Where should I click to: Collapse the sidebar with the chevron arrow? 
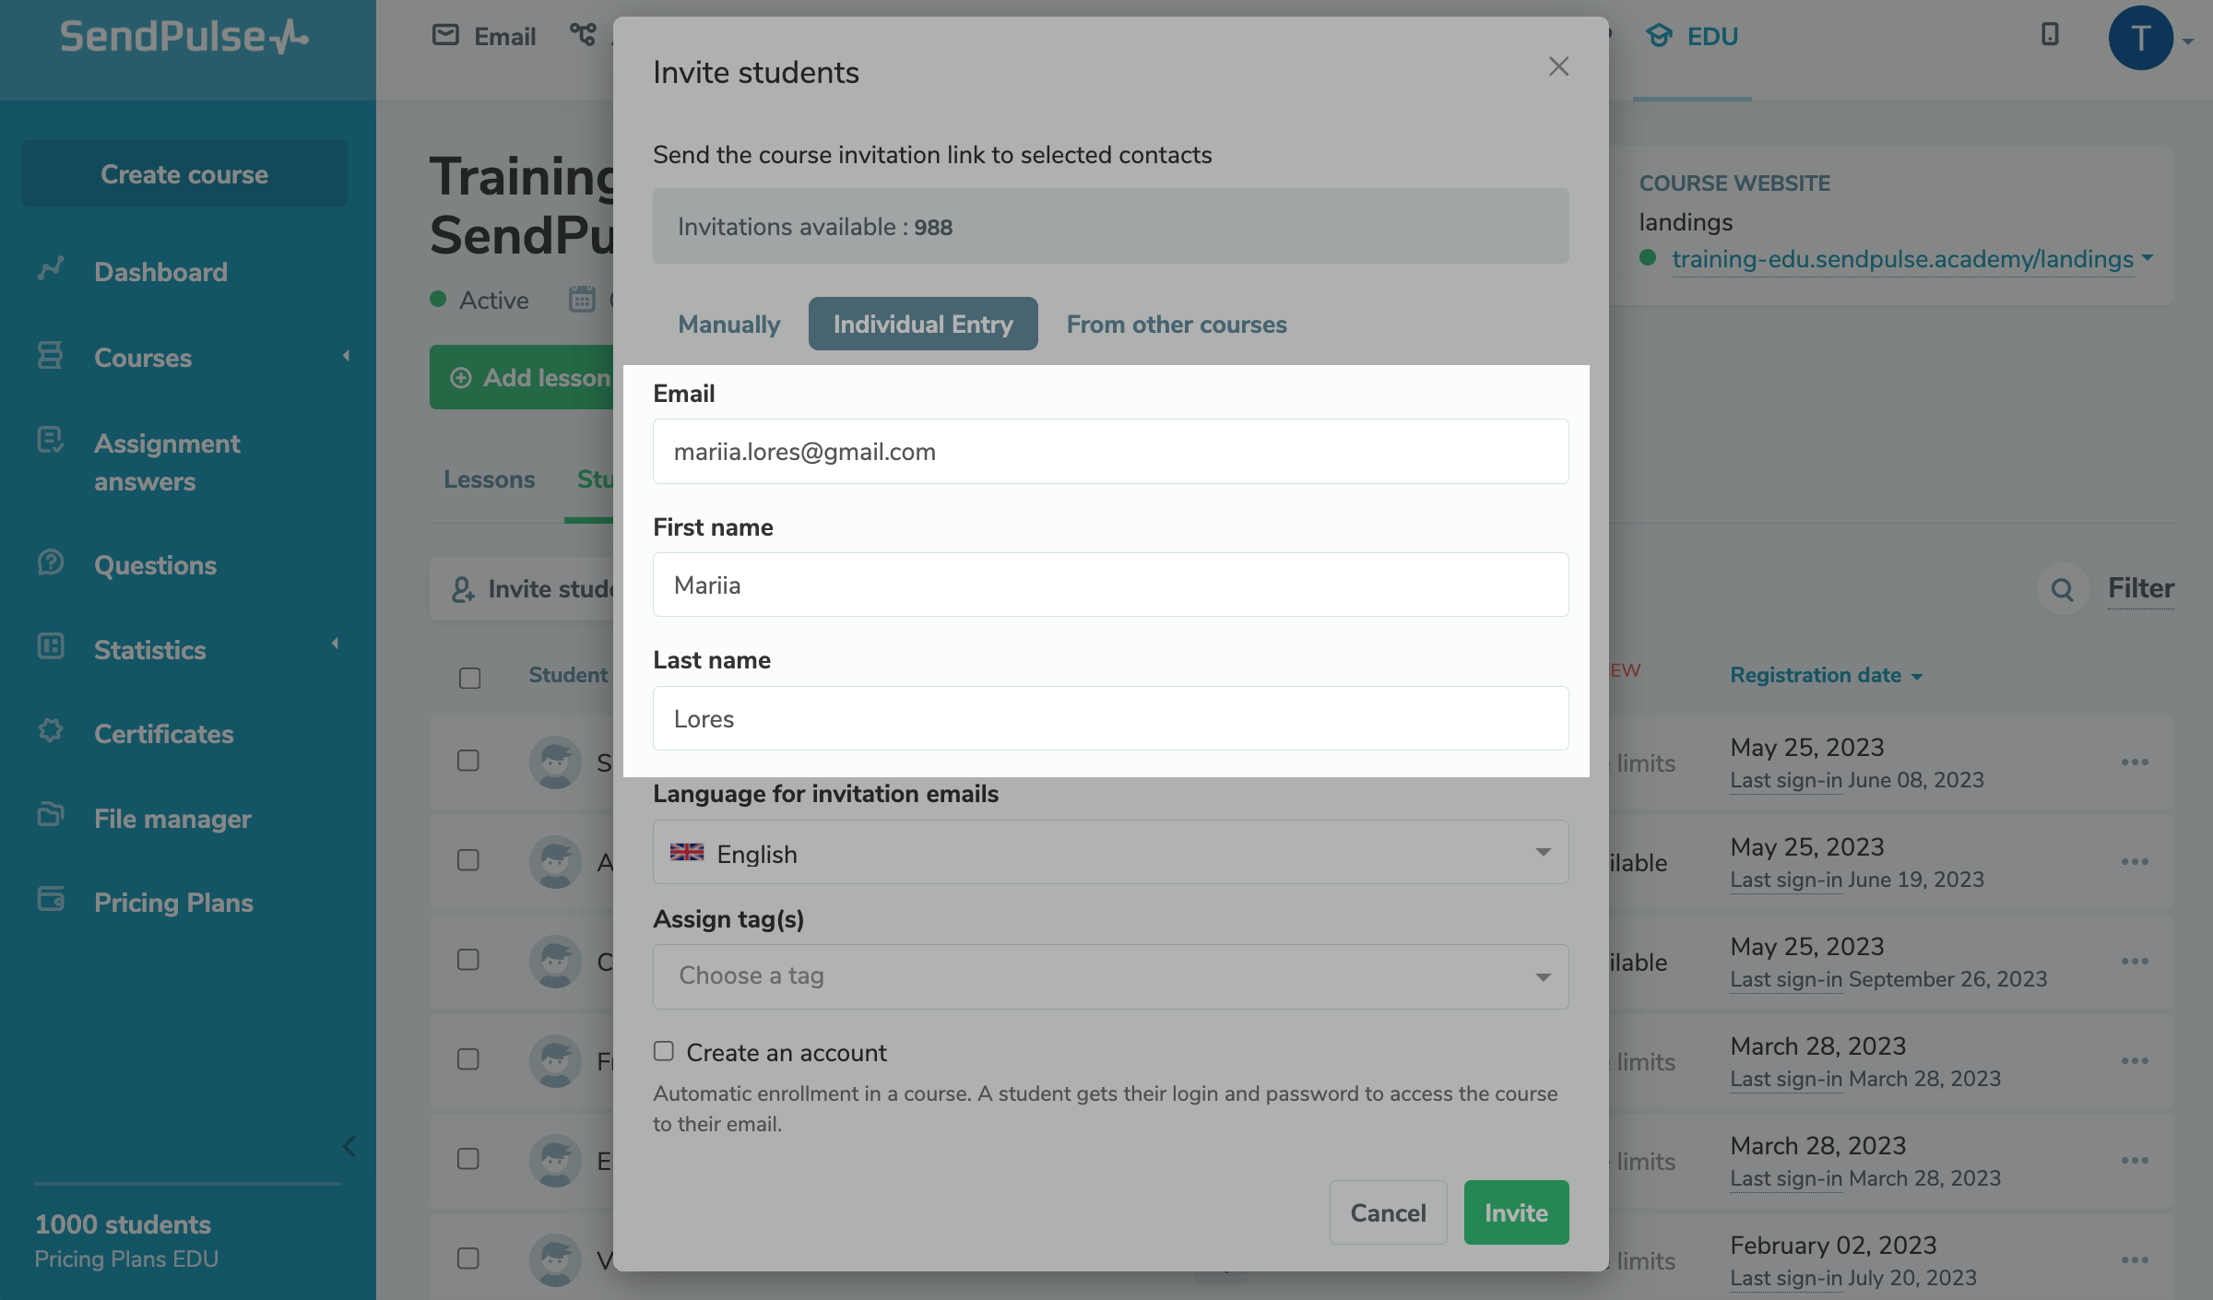349,1146
